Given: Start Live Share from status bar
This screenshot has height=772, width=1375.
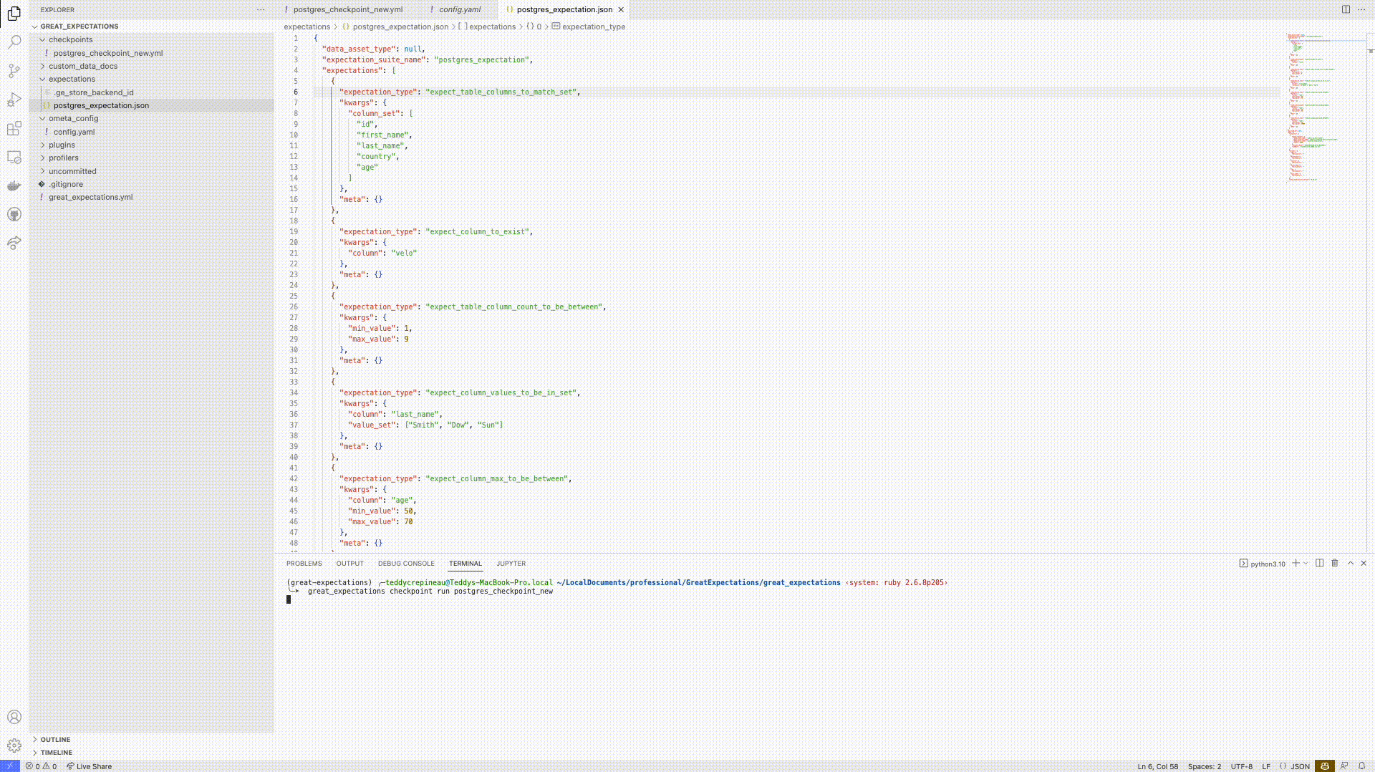Looking at the screenshot, I should pos(90,766).
